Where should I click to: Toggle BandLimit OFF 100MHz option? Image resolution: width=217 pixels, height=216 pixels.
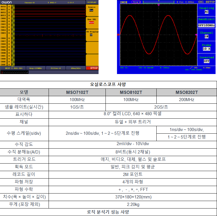coord(206,22)
